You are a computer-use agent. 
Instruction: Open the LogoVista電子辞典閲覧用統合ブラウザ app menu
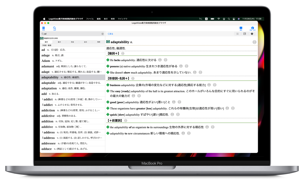pyautogui.click(x=66, y=19)
